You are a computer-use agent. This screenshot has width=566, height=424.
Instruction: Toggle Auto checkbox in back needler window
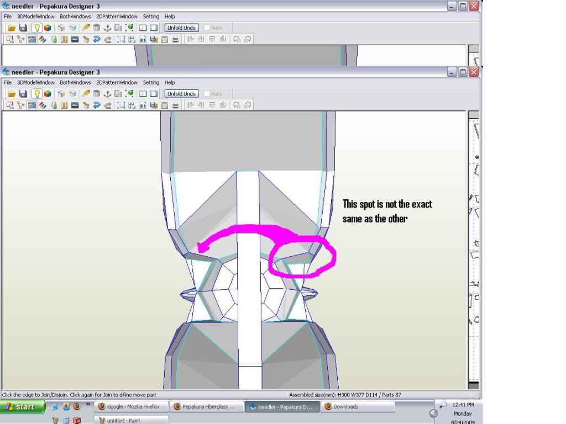click(207, 28)
